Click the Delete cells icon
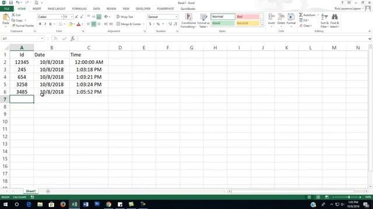 [281, 17]
